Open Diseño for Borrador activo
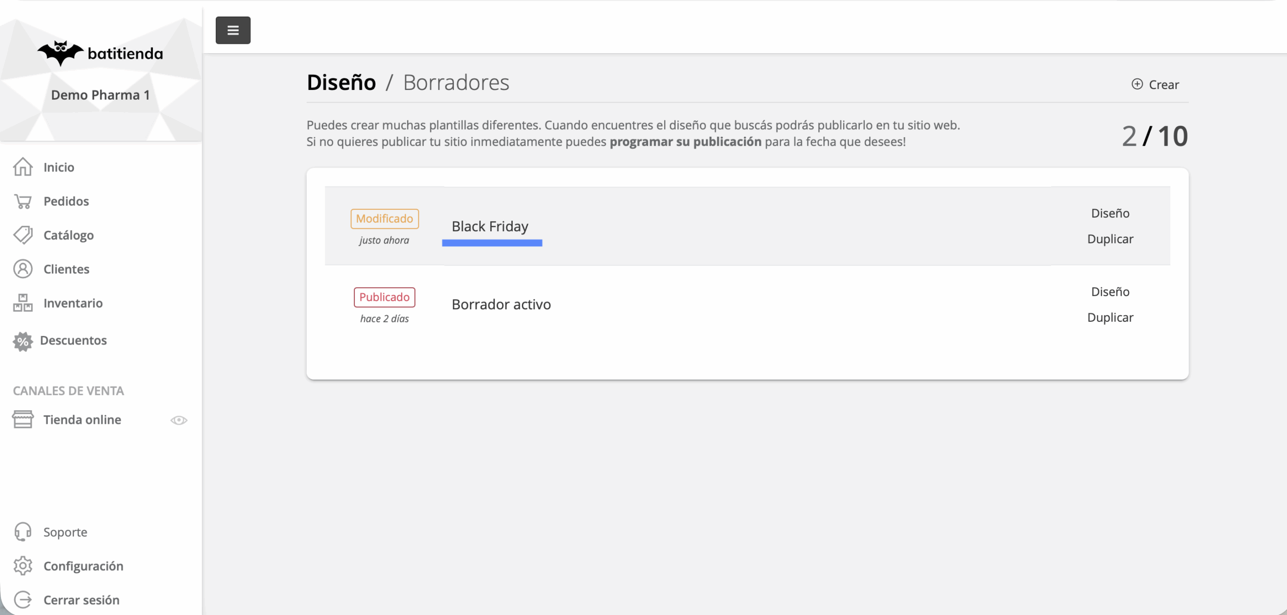Image resolution: width=1287 pixels, height=615 pixels. pos(1110,292)
